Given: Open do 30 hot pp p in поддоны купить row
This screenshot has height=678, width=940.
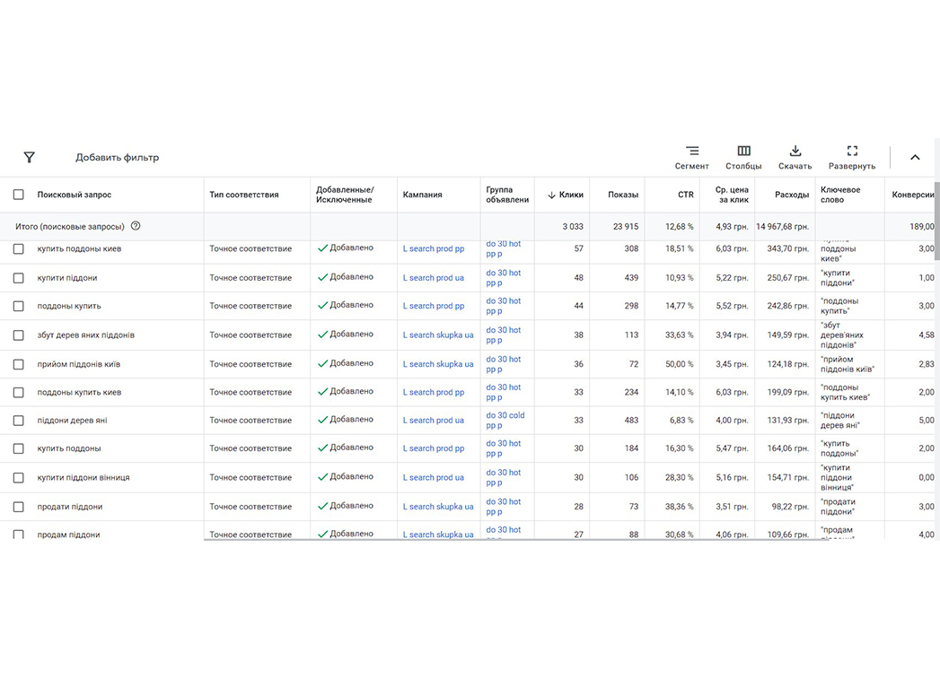Looking at the screenshot, I should click(503, 306).
